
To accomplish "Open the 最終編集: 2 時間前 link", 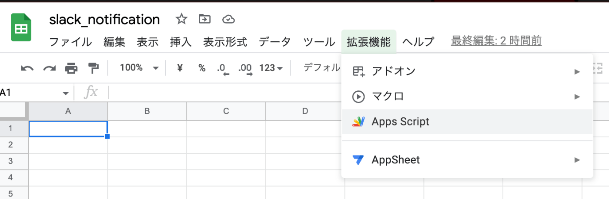I will click(496, 41).
